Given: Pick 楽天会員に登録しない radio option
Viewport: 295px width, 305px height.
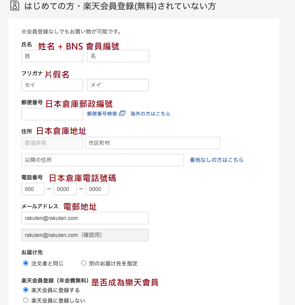Looking at the screenshot, I should (26, 300).
